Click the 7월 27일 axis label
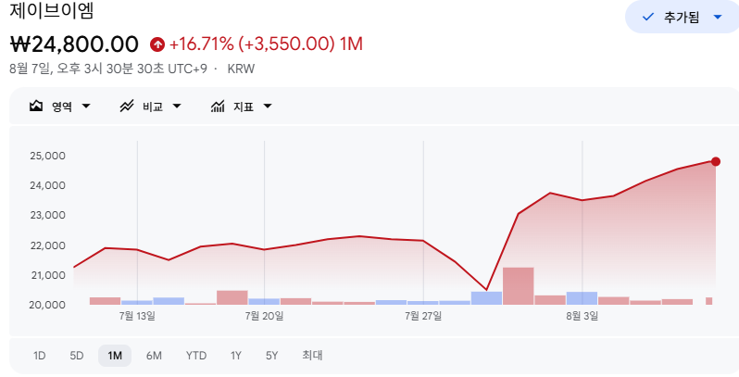Image resolution: width=739 pixels, height=377 pixels. coord(423,316)
